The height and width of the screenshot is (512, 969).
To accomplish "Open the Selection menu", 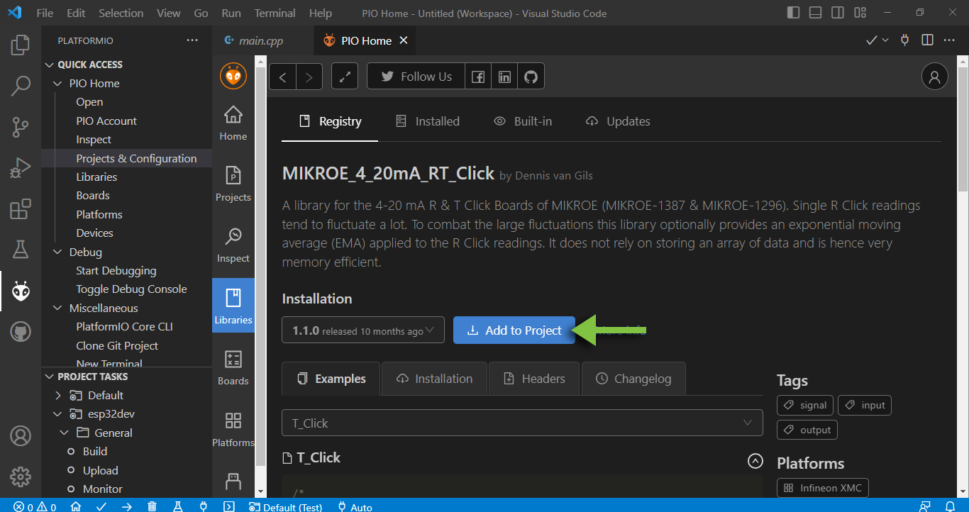I will tap(121, 13).
